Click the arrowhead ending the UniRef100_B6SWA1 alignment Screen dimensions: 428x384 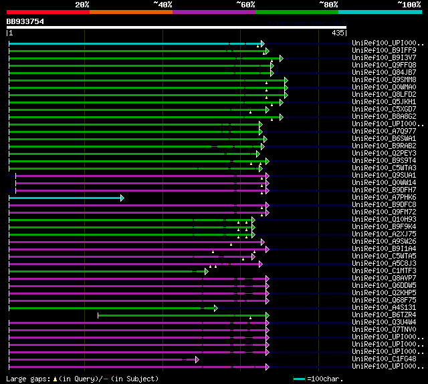point(265,140)
